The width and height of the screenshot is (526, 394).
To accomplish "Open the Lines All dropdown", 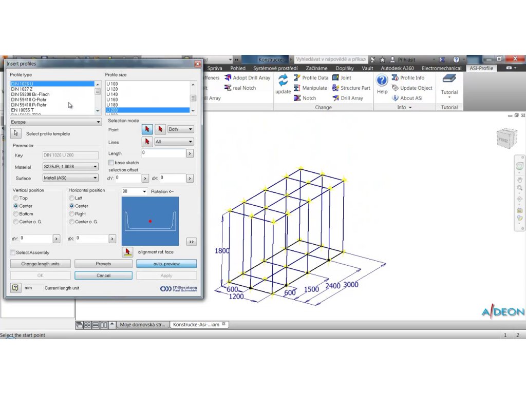I will click(x=174, y=142).
